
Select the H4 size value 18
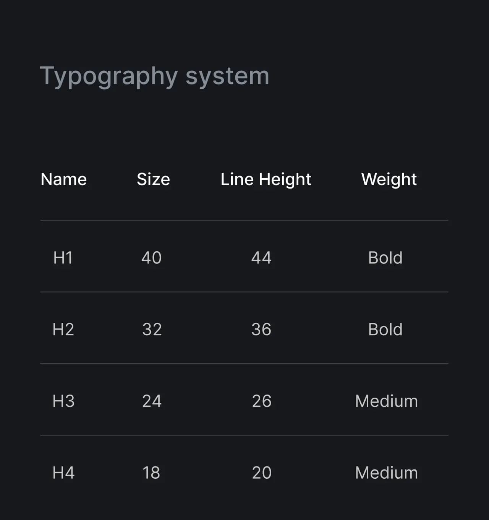click(151, 473)
